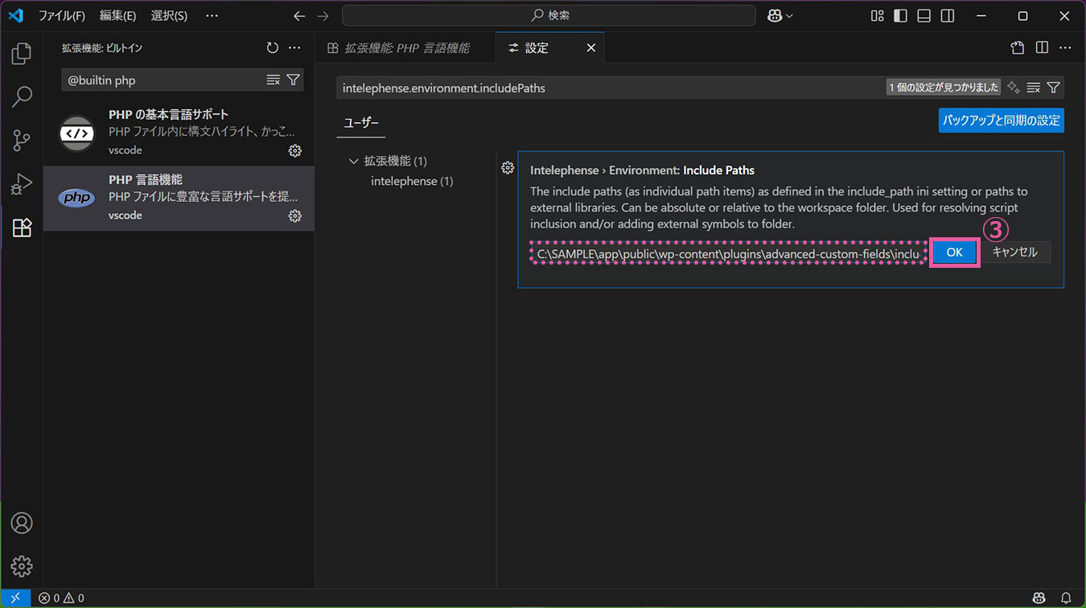Screen dimensions: 1086x608
Task: Select intelephense (1) in settings tree
Action: click(412, 181)
